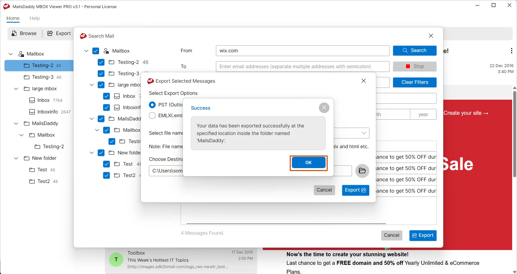Collapse the large mbox tree node
This screenshot has height=274, width=517.
coord(92,85)
